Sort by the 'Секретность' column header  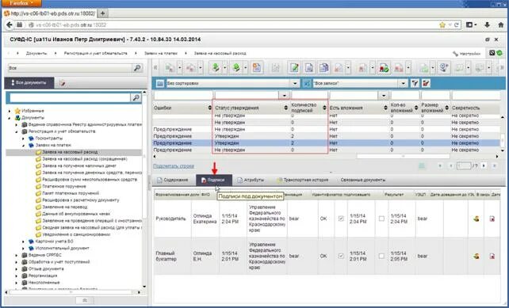475,108
